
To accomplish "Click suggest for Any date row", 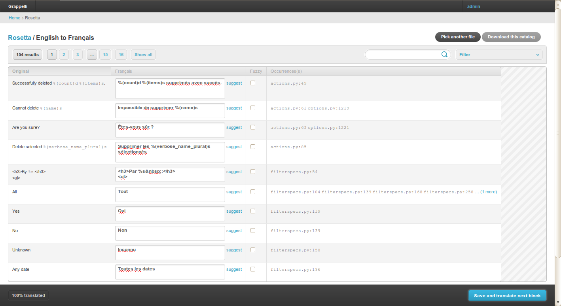I will [234, 269].
